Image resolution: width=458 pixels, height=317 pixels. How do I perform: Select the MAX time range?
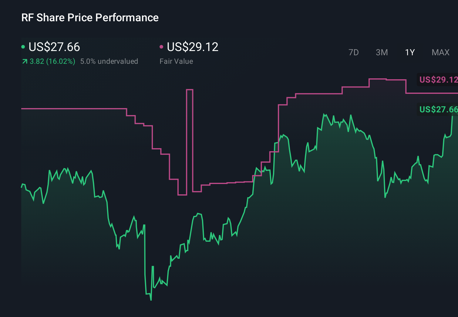point(440,52)
